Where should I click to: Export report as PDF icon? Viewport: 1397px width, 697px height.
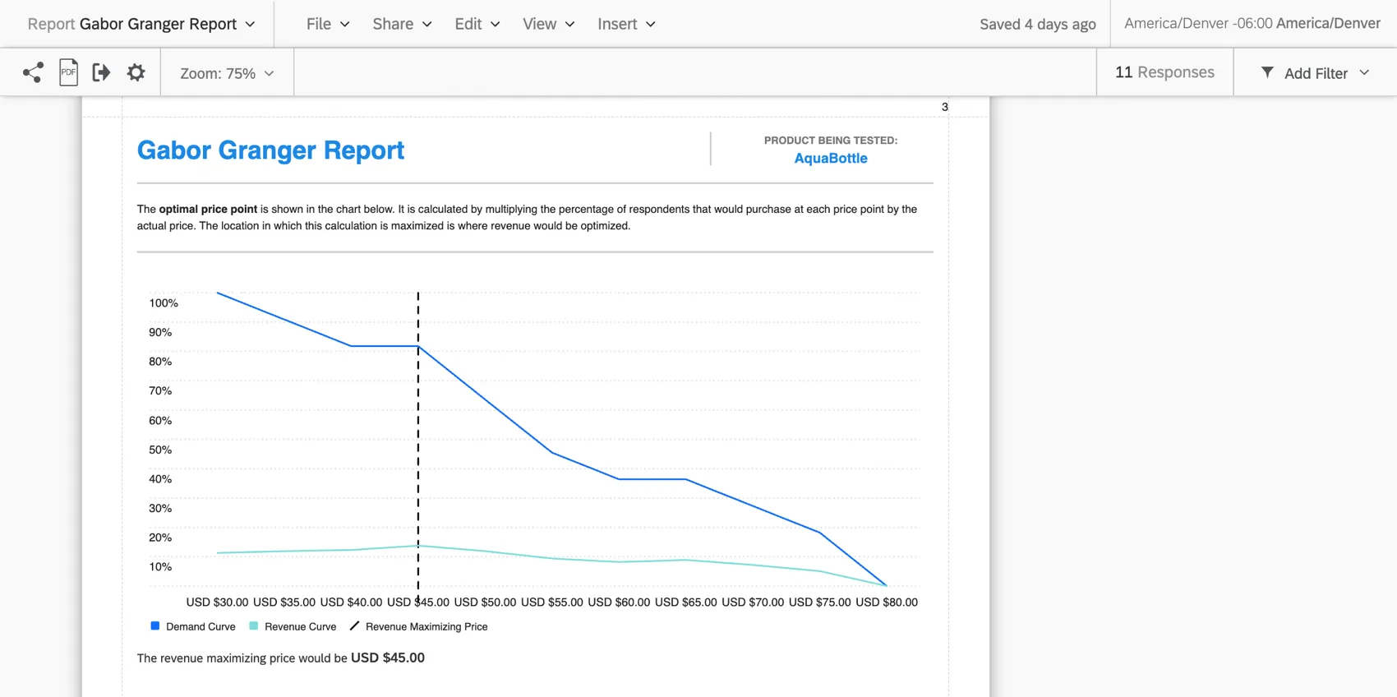68,73
